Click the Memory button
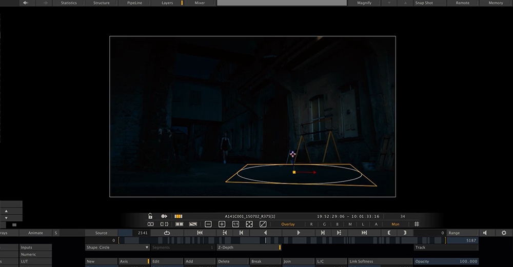The image size is (513, 267). coord(496,3)
